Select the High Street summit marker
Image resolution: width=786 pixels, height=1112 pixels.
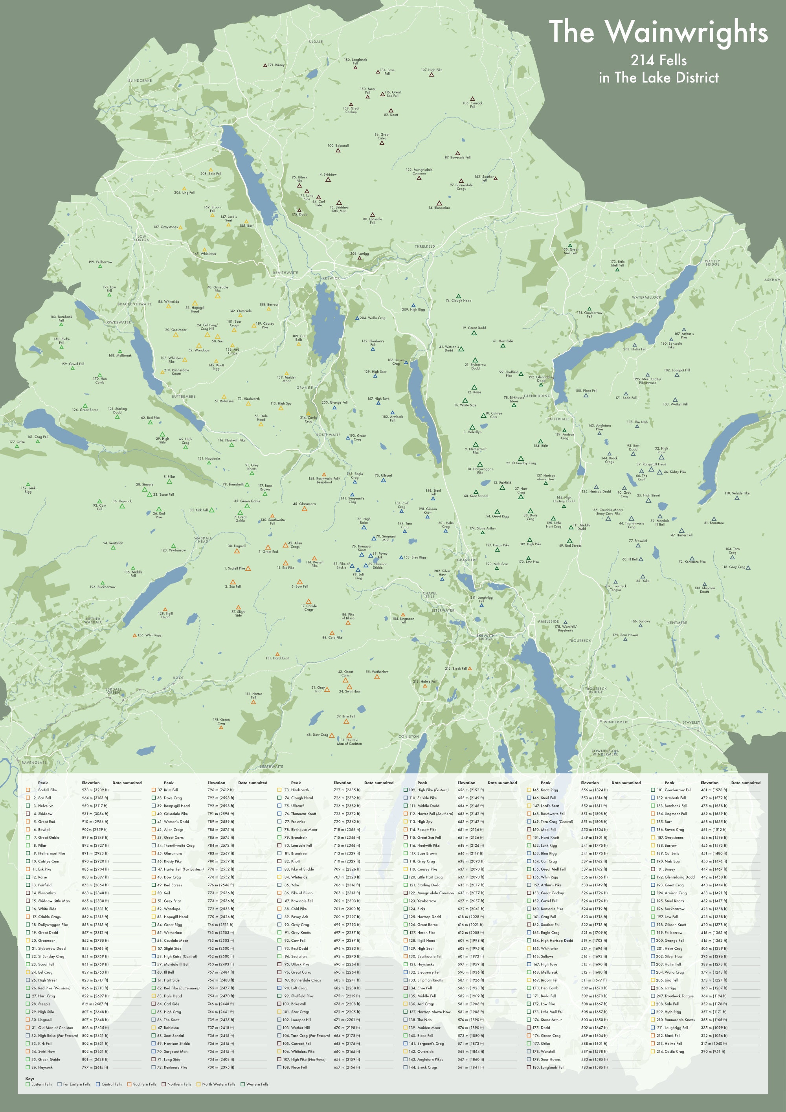pos(649,501)
